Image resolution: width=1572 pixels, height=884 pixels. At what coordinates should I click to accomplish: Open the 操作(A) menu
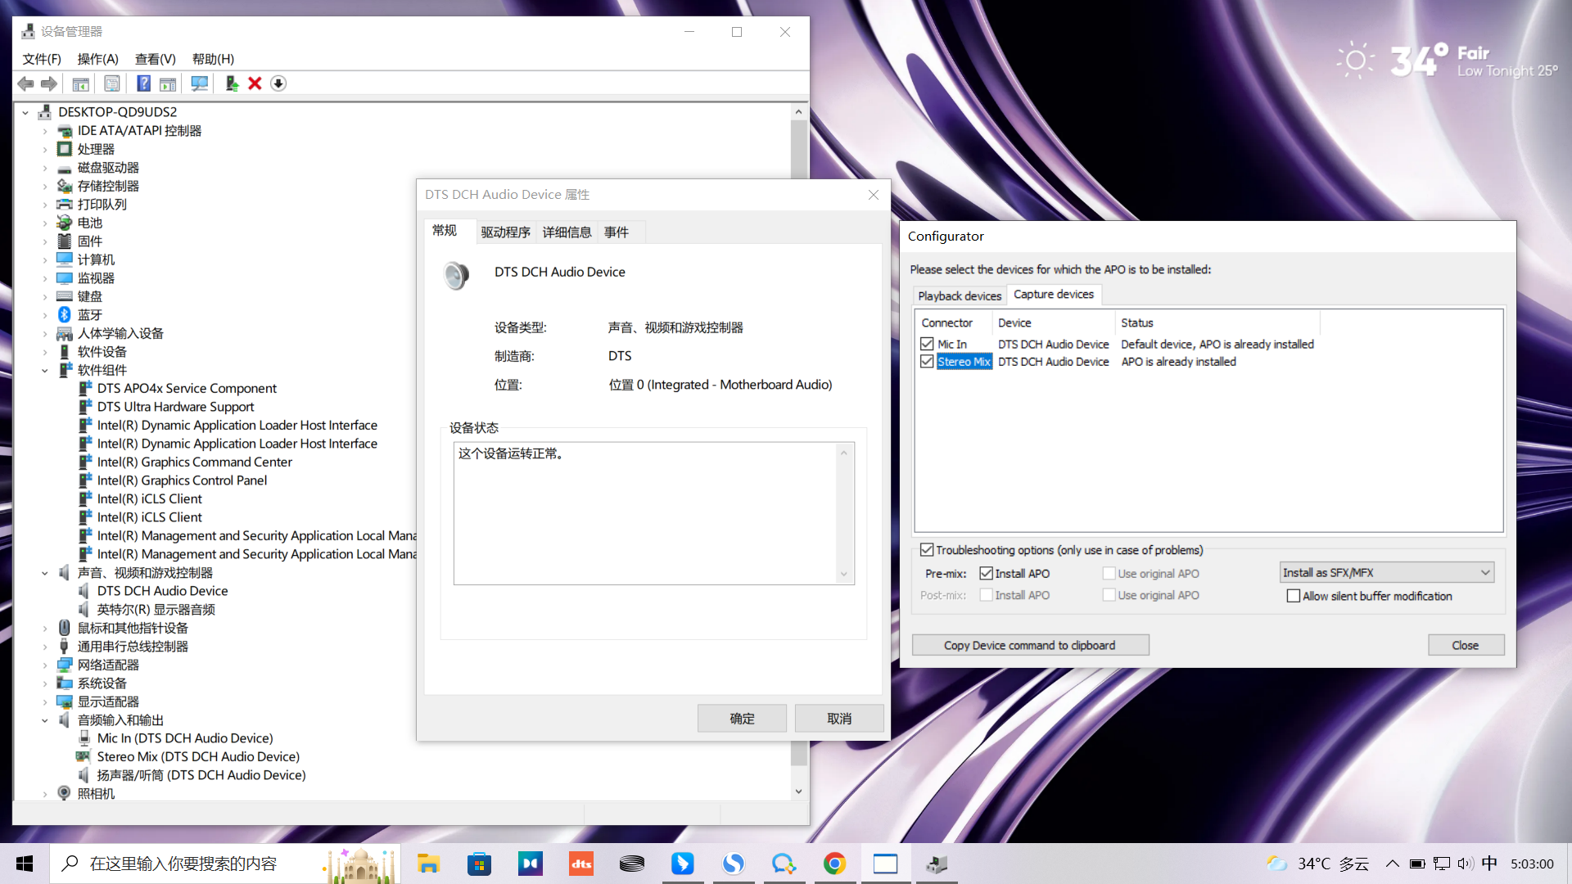tap(98, 59)
